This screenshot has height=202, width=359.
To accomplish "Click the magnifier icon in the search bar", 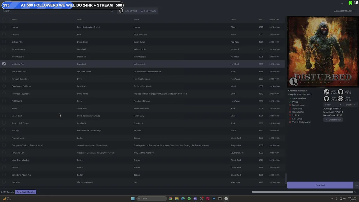I will click(112, 11).
